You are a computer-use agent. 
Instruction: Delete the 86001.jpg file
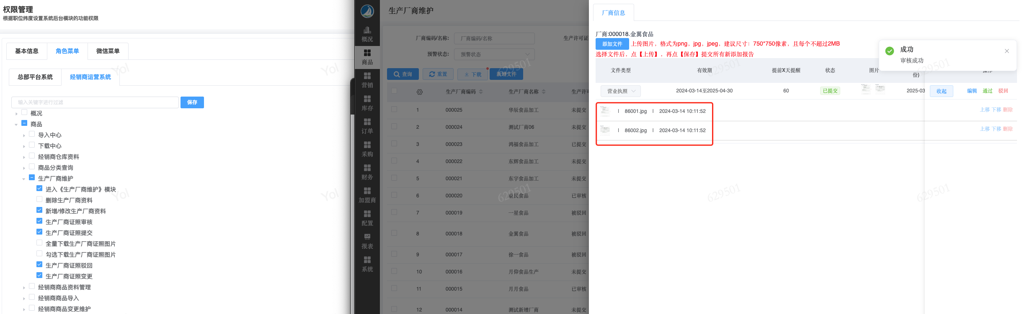point(1008,110)
